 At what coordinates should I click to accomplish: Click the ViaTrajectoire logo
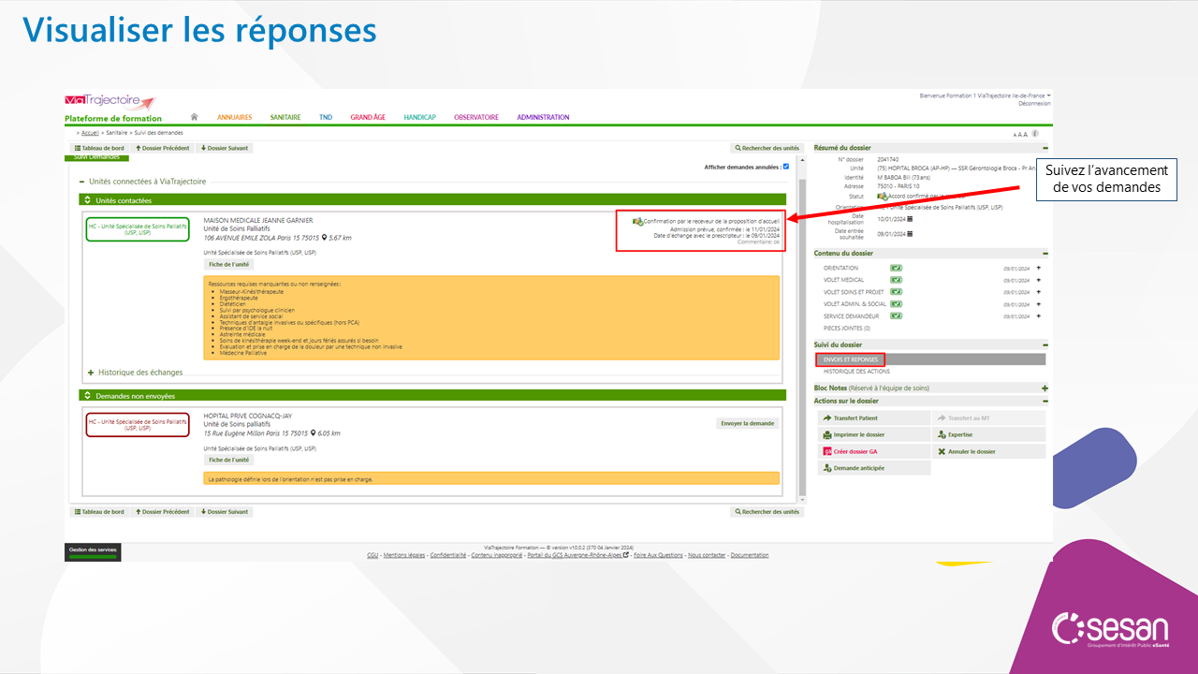point(110,101)
